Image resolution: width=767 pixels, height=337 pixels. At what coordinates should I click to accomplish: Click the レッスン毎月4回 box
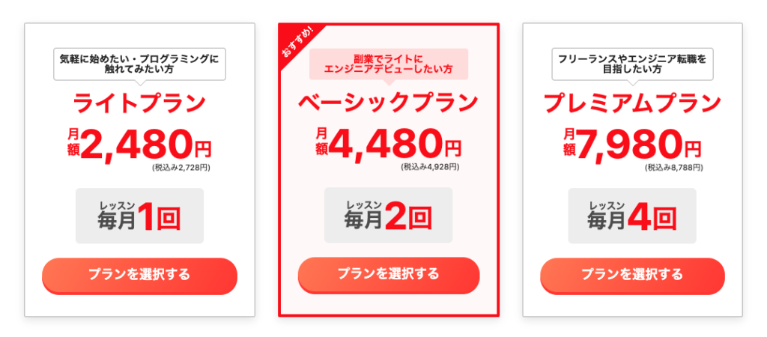[632, 216]
